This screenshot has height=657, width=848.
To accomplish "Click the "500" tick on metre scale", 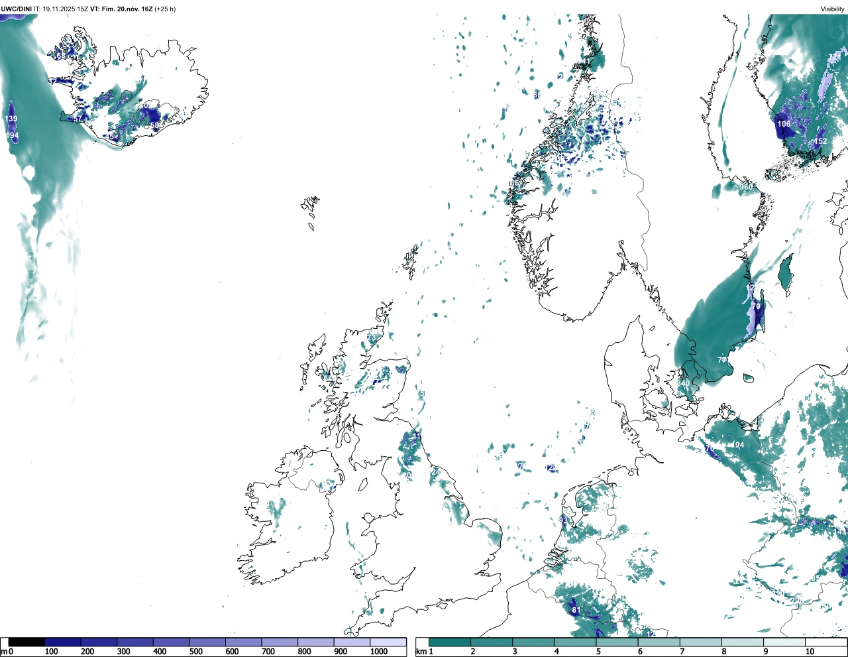I will tap(195, 652).
